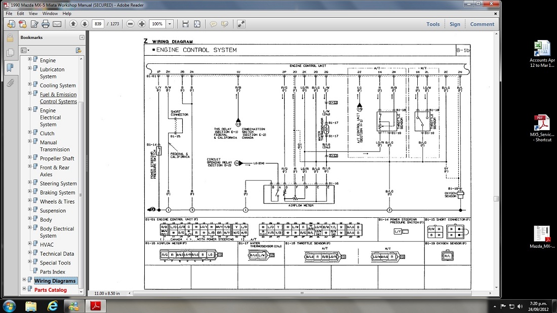This screenshot has height=313, width=557.
Task: Click the page number input field
Action: pyautogui.click(x=98, y=24)
